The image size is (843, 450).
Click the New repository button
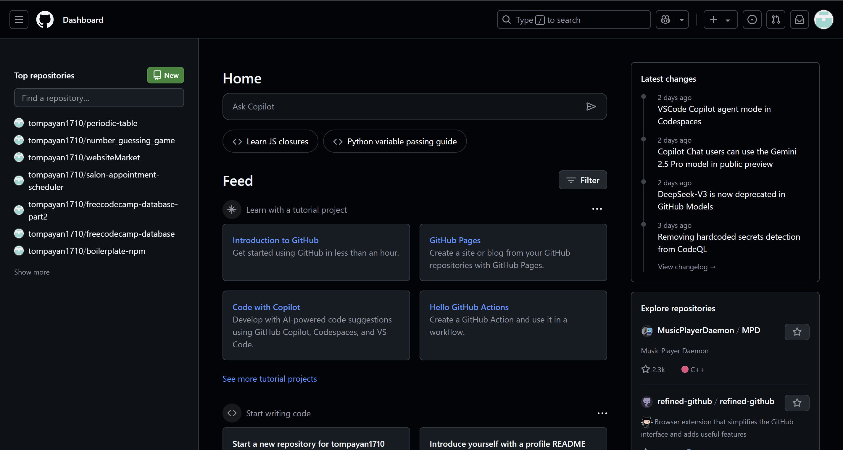coord(165,75)
